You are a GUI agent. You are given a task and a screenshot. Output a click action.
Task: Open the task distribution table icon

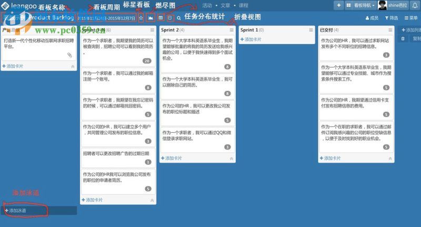(161, 18)
